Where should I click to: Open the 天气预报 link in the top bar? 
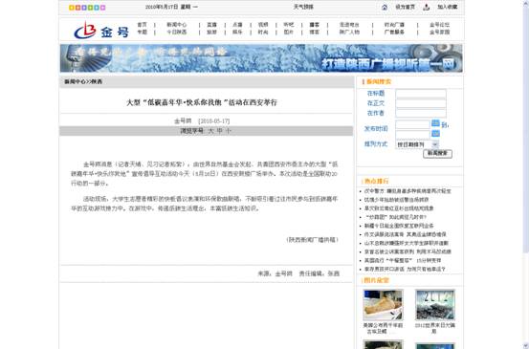point(303,7)
